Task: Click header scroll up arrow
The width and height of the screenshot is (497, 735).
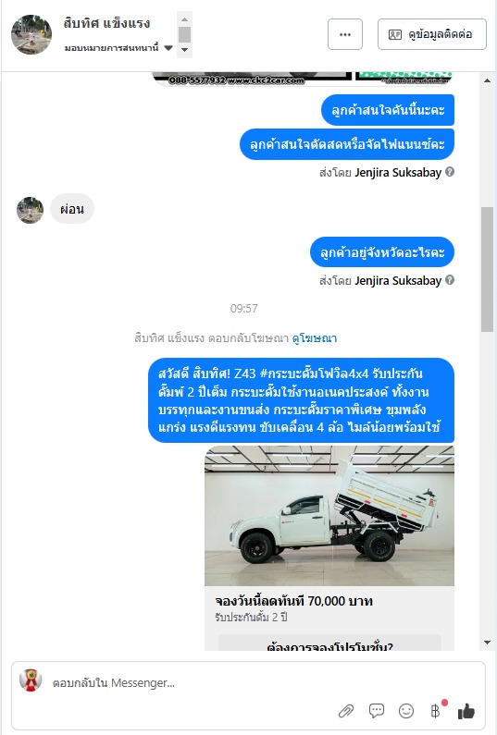Action: [x=184, y=19]
